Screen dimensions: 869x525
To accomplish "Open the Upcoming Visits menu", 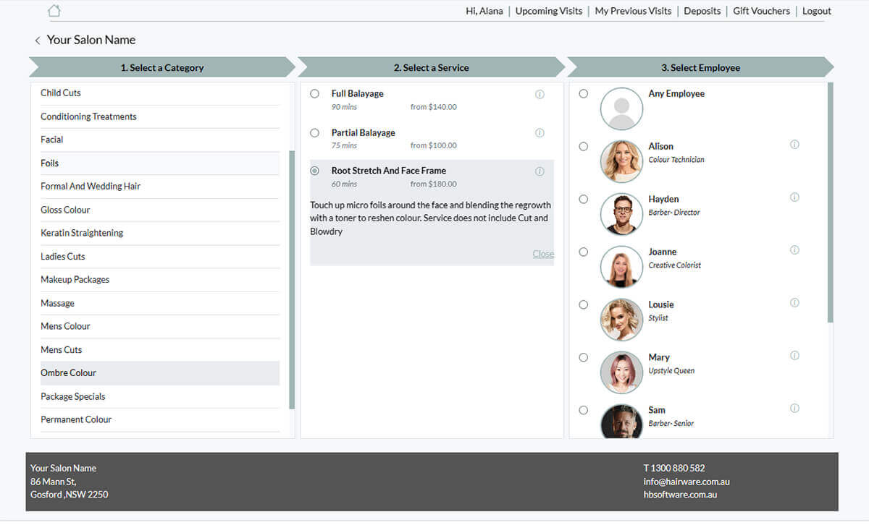I will (x=548, y=11).
